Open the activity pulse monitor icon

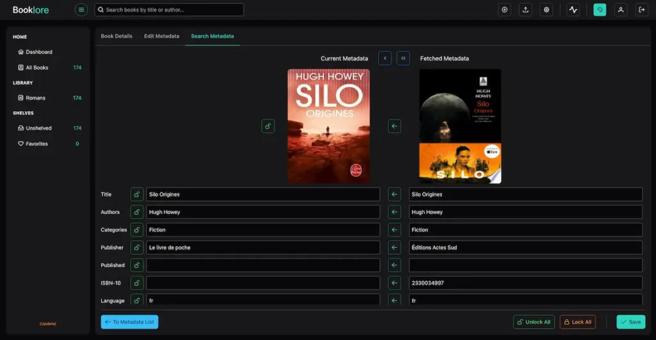[x=573, y=10]
